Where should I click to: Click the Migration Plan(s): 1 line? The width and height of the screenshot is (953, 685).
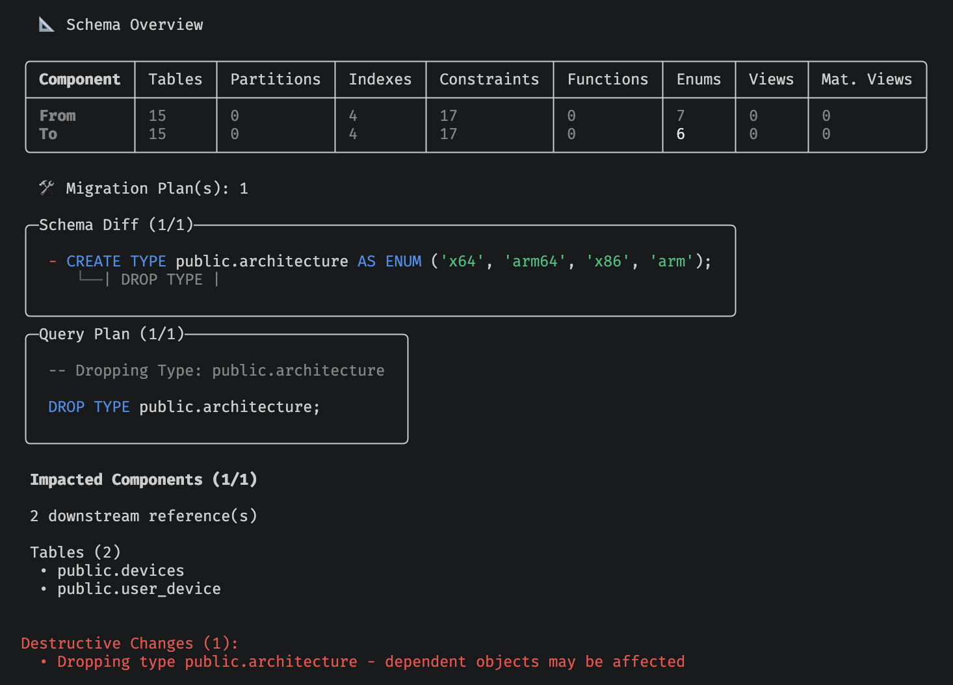click(157, 188)
